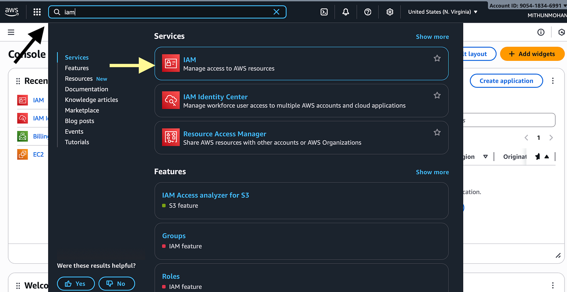The image size is (567, 292).
Task: Open the IAM service result
Action: tap(302, 64)
